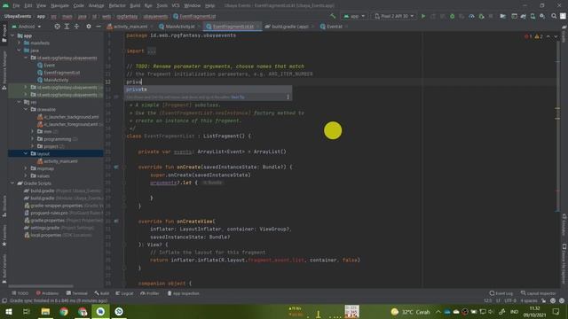Collapse the Gradle Scripts node
568x319 pixels.
(x=12, y=183)
